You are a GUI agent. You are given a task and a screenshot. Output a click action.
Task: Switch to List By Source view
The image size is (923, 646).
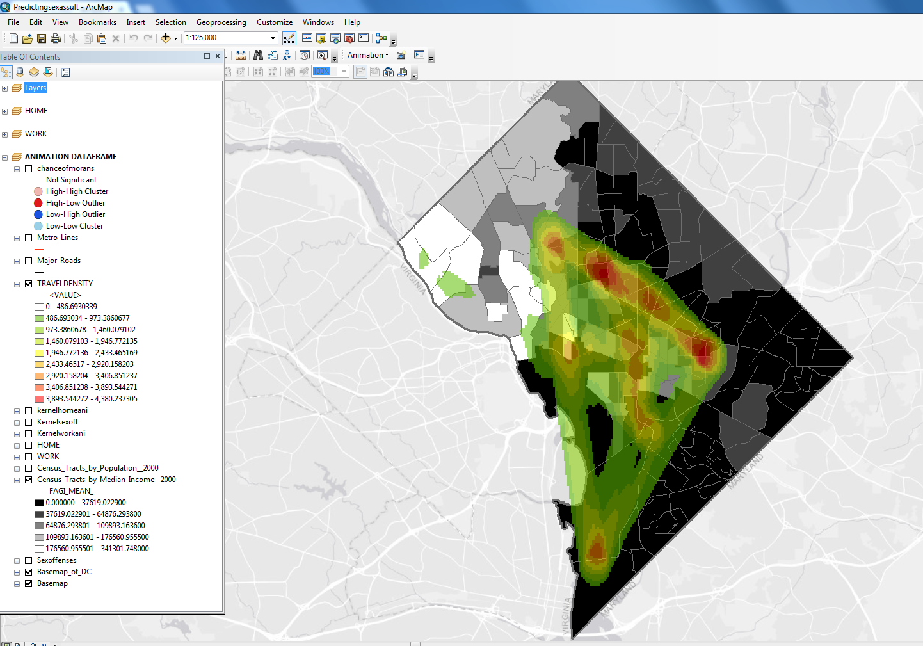click(x=20, y=72)
